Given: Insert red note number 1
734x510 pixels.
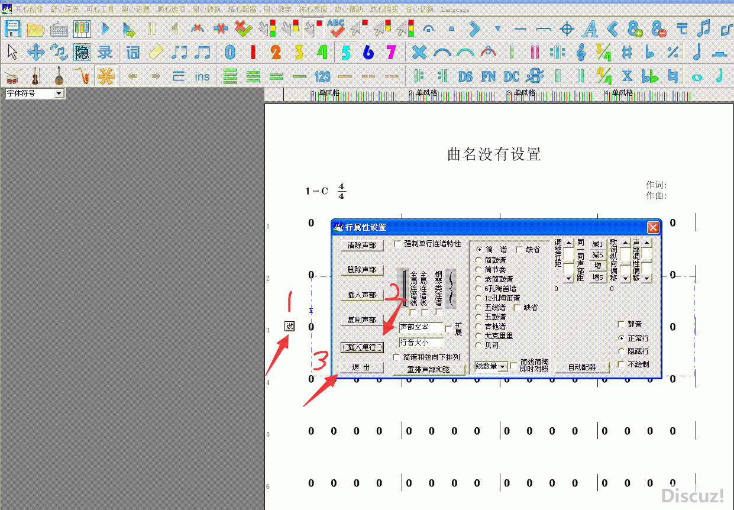Looking at the screenshot, I should 253,53.
